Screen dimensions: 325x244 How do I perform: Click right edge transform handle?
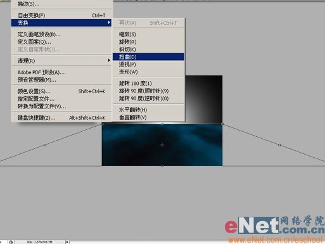pos(279,145)
